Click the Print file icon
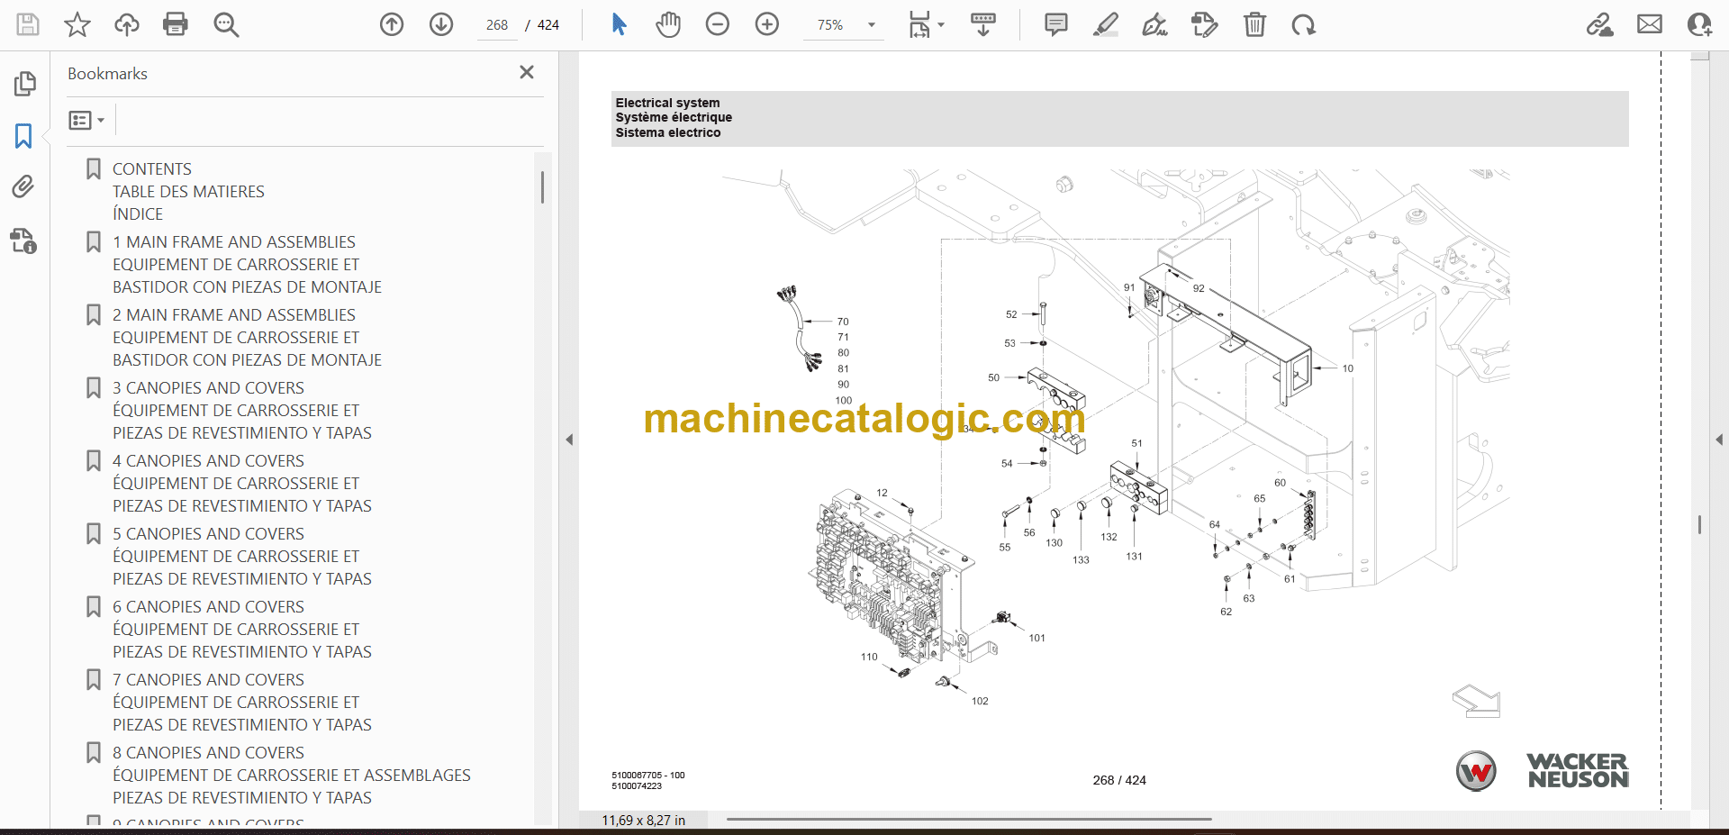 coord(175,24)
